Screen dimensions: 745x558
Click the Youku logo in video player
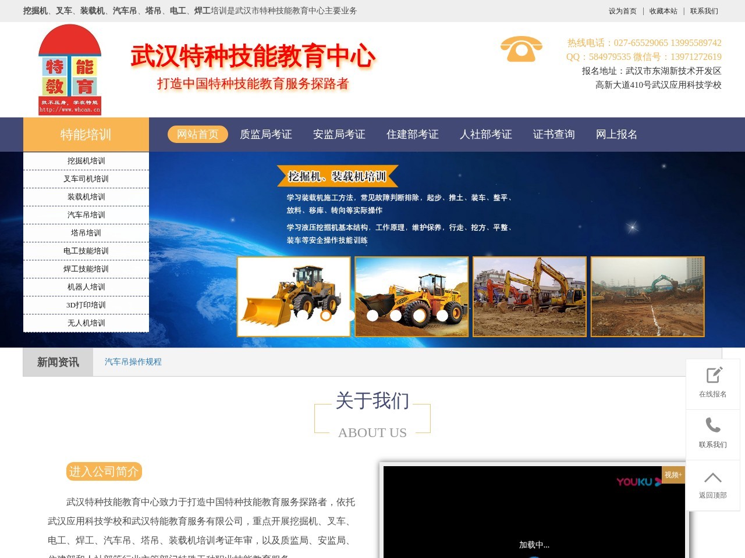click(x=638, y=482)
